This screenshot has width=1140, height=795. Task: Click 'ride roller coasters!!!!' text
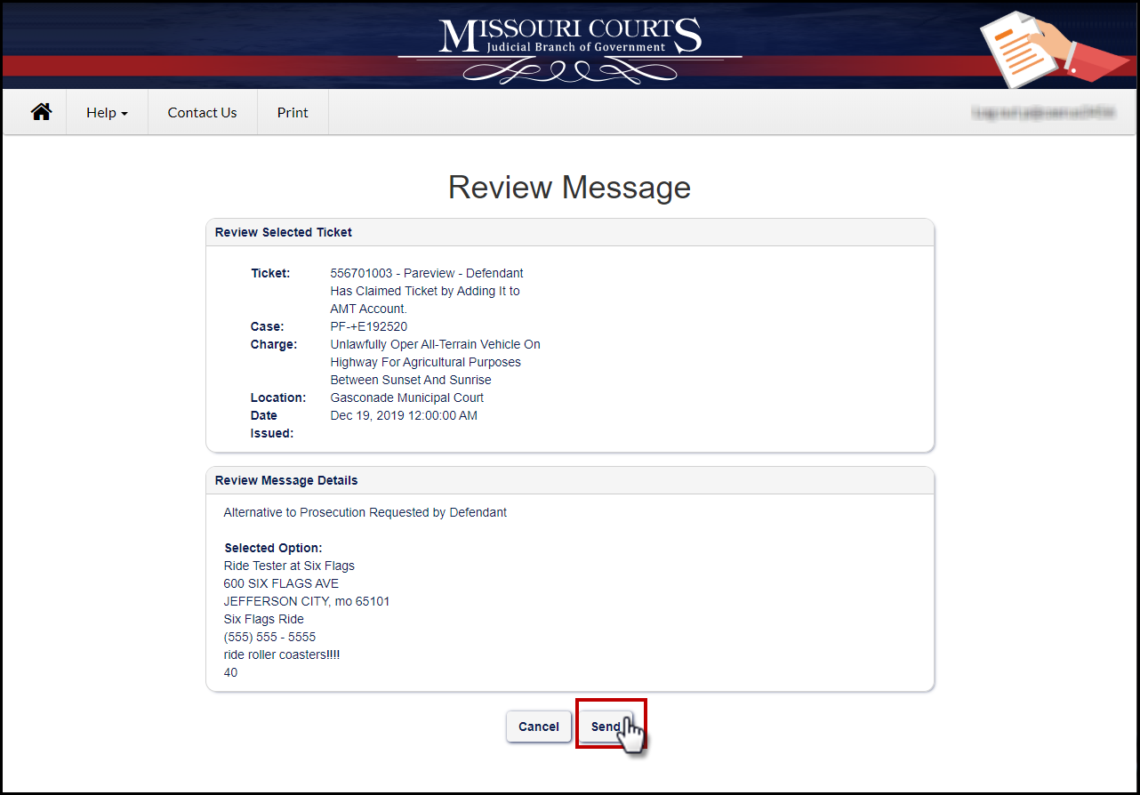(282, 654)
